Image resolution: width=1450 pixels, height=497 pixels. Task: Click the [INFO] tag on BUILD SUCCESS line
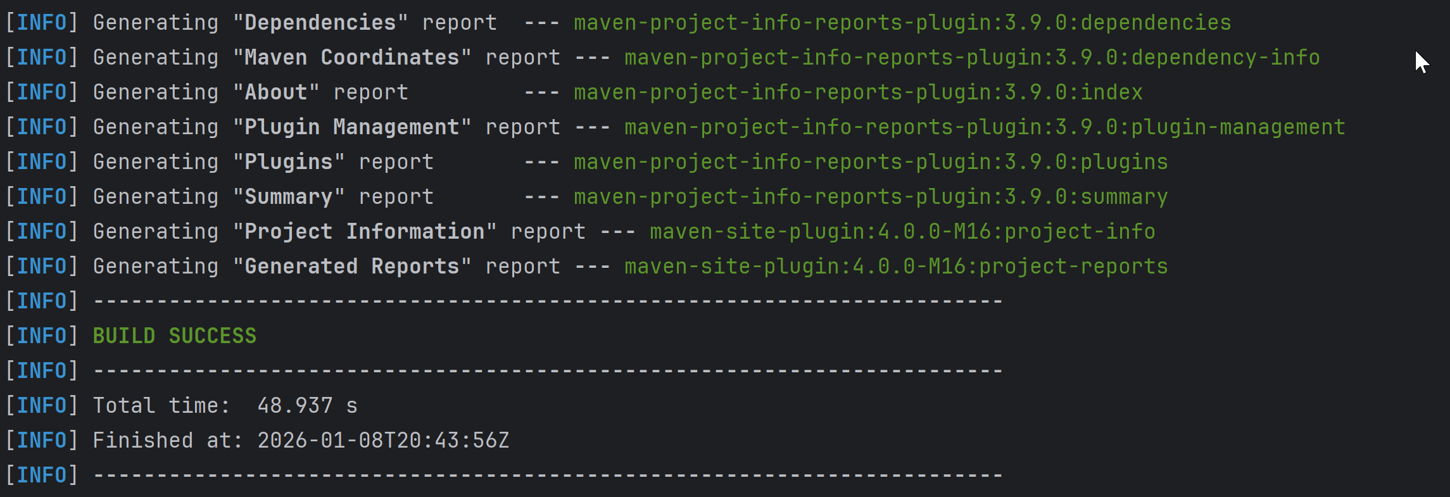click(42, 336)
